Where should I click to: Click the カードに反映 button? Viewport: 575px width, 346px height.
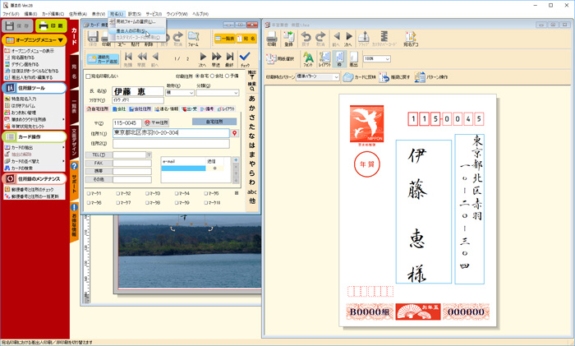pyautogui.click(x=359, y=78)
